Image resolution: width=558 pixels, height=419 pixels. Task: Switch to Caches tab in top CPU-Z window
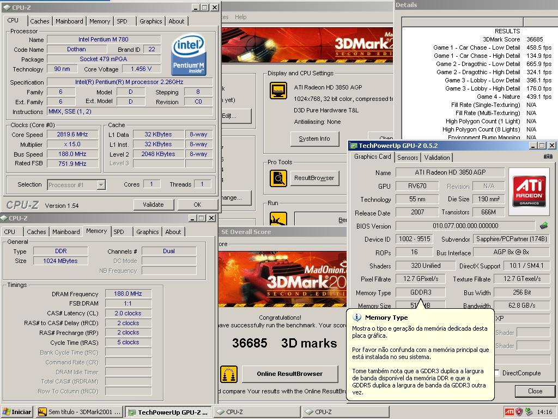click(39, 21)
